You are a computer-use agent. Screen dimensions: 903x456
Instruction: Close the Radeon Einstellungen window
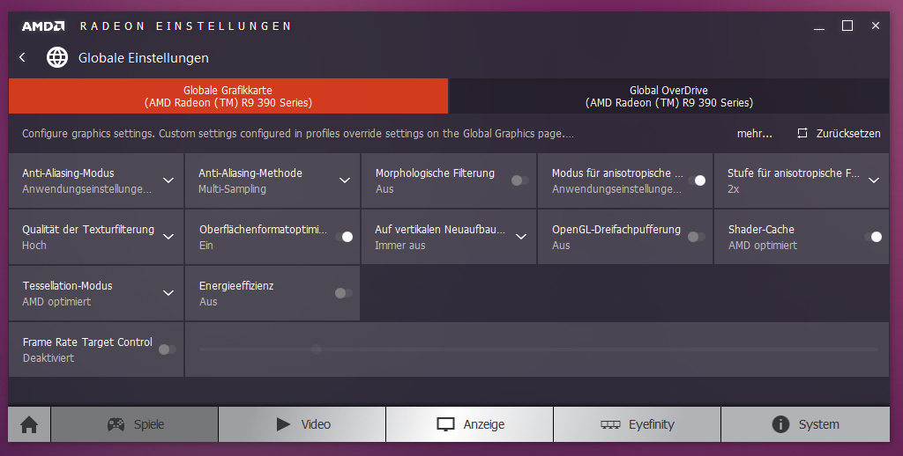pyautogui.click(x=876, y=26)
